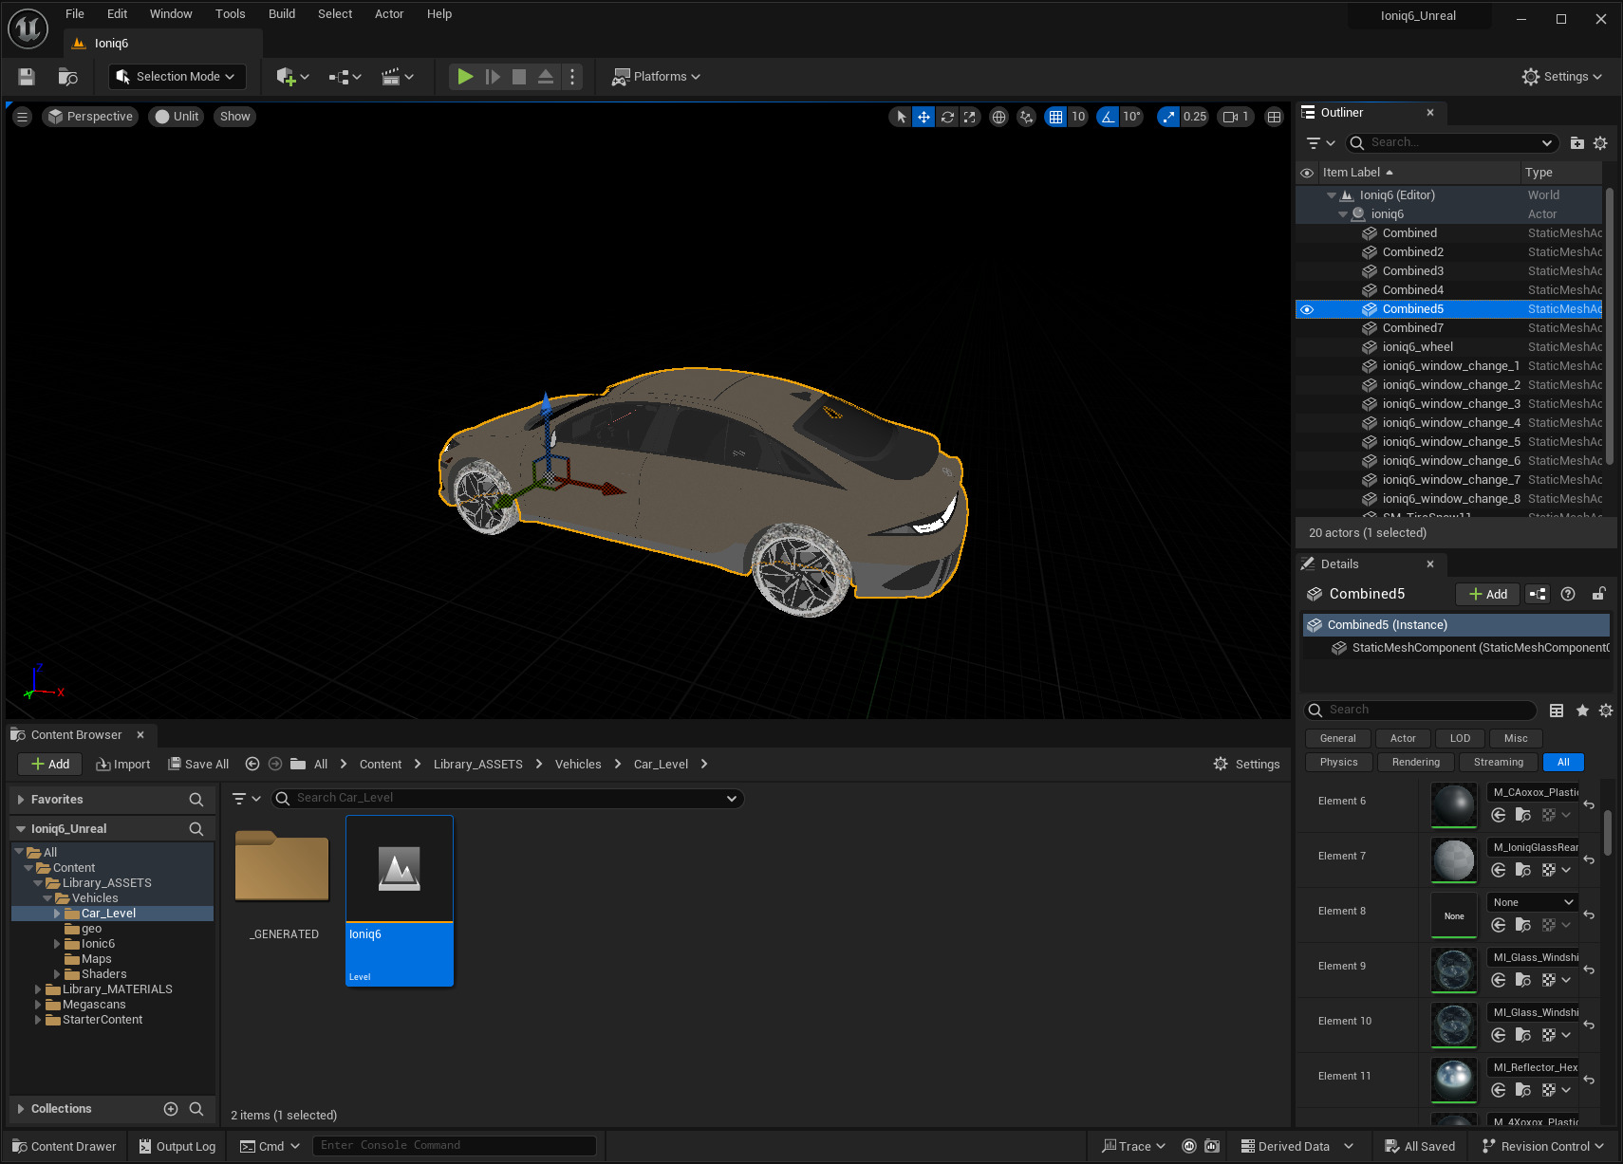
Task: Toggle world/local coordinate system globe
Action: (x=998, y=117)
